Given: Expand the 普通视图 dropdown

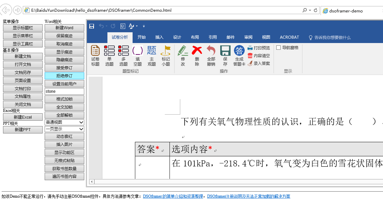Looking at the screenshot, I should pyautogui.click(x=64, y=122).
